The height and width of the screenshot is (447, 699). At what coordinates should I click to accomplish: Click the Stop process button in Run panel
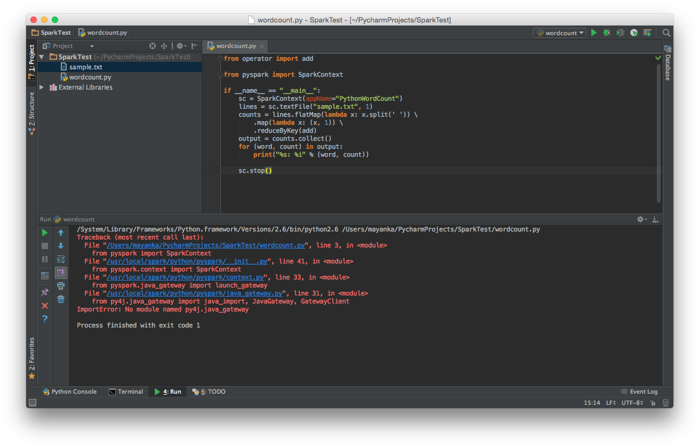click(45, 246)
